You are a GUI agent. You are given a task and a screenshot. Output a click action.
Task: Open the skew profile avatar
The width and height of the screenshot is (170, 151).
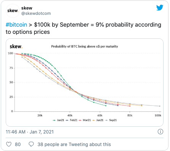(x=13, y=11)
